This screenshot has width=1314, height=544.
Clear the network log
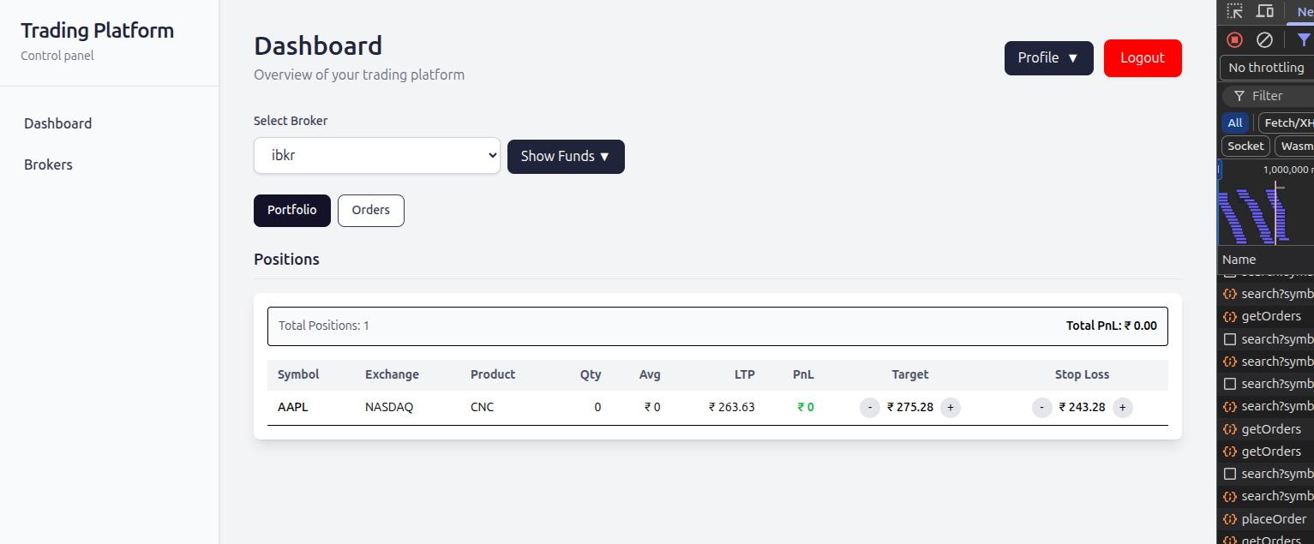[x=1264, y=39]
